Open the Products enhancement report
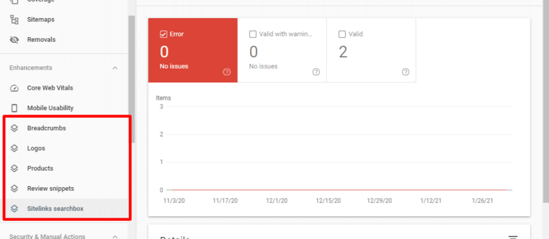This screenshot has height=239, width=549. click(64, 168)
